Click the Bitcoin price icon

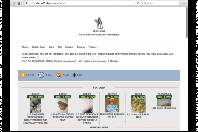[x=23, y=75]
